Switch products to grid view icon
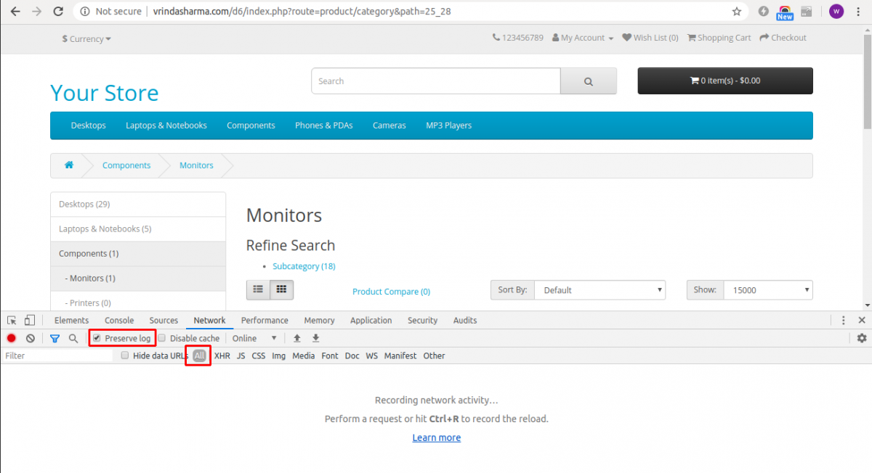This screenshot has width=872, height=473. [281, 289]
